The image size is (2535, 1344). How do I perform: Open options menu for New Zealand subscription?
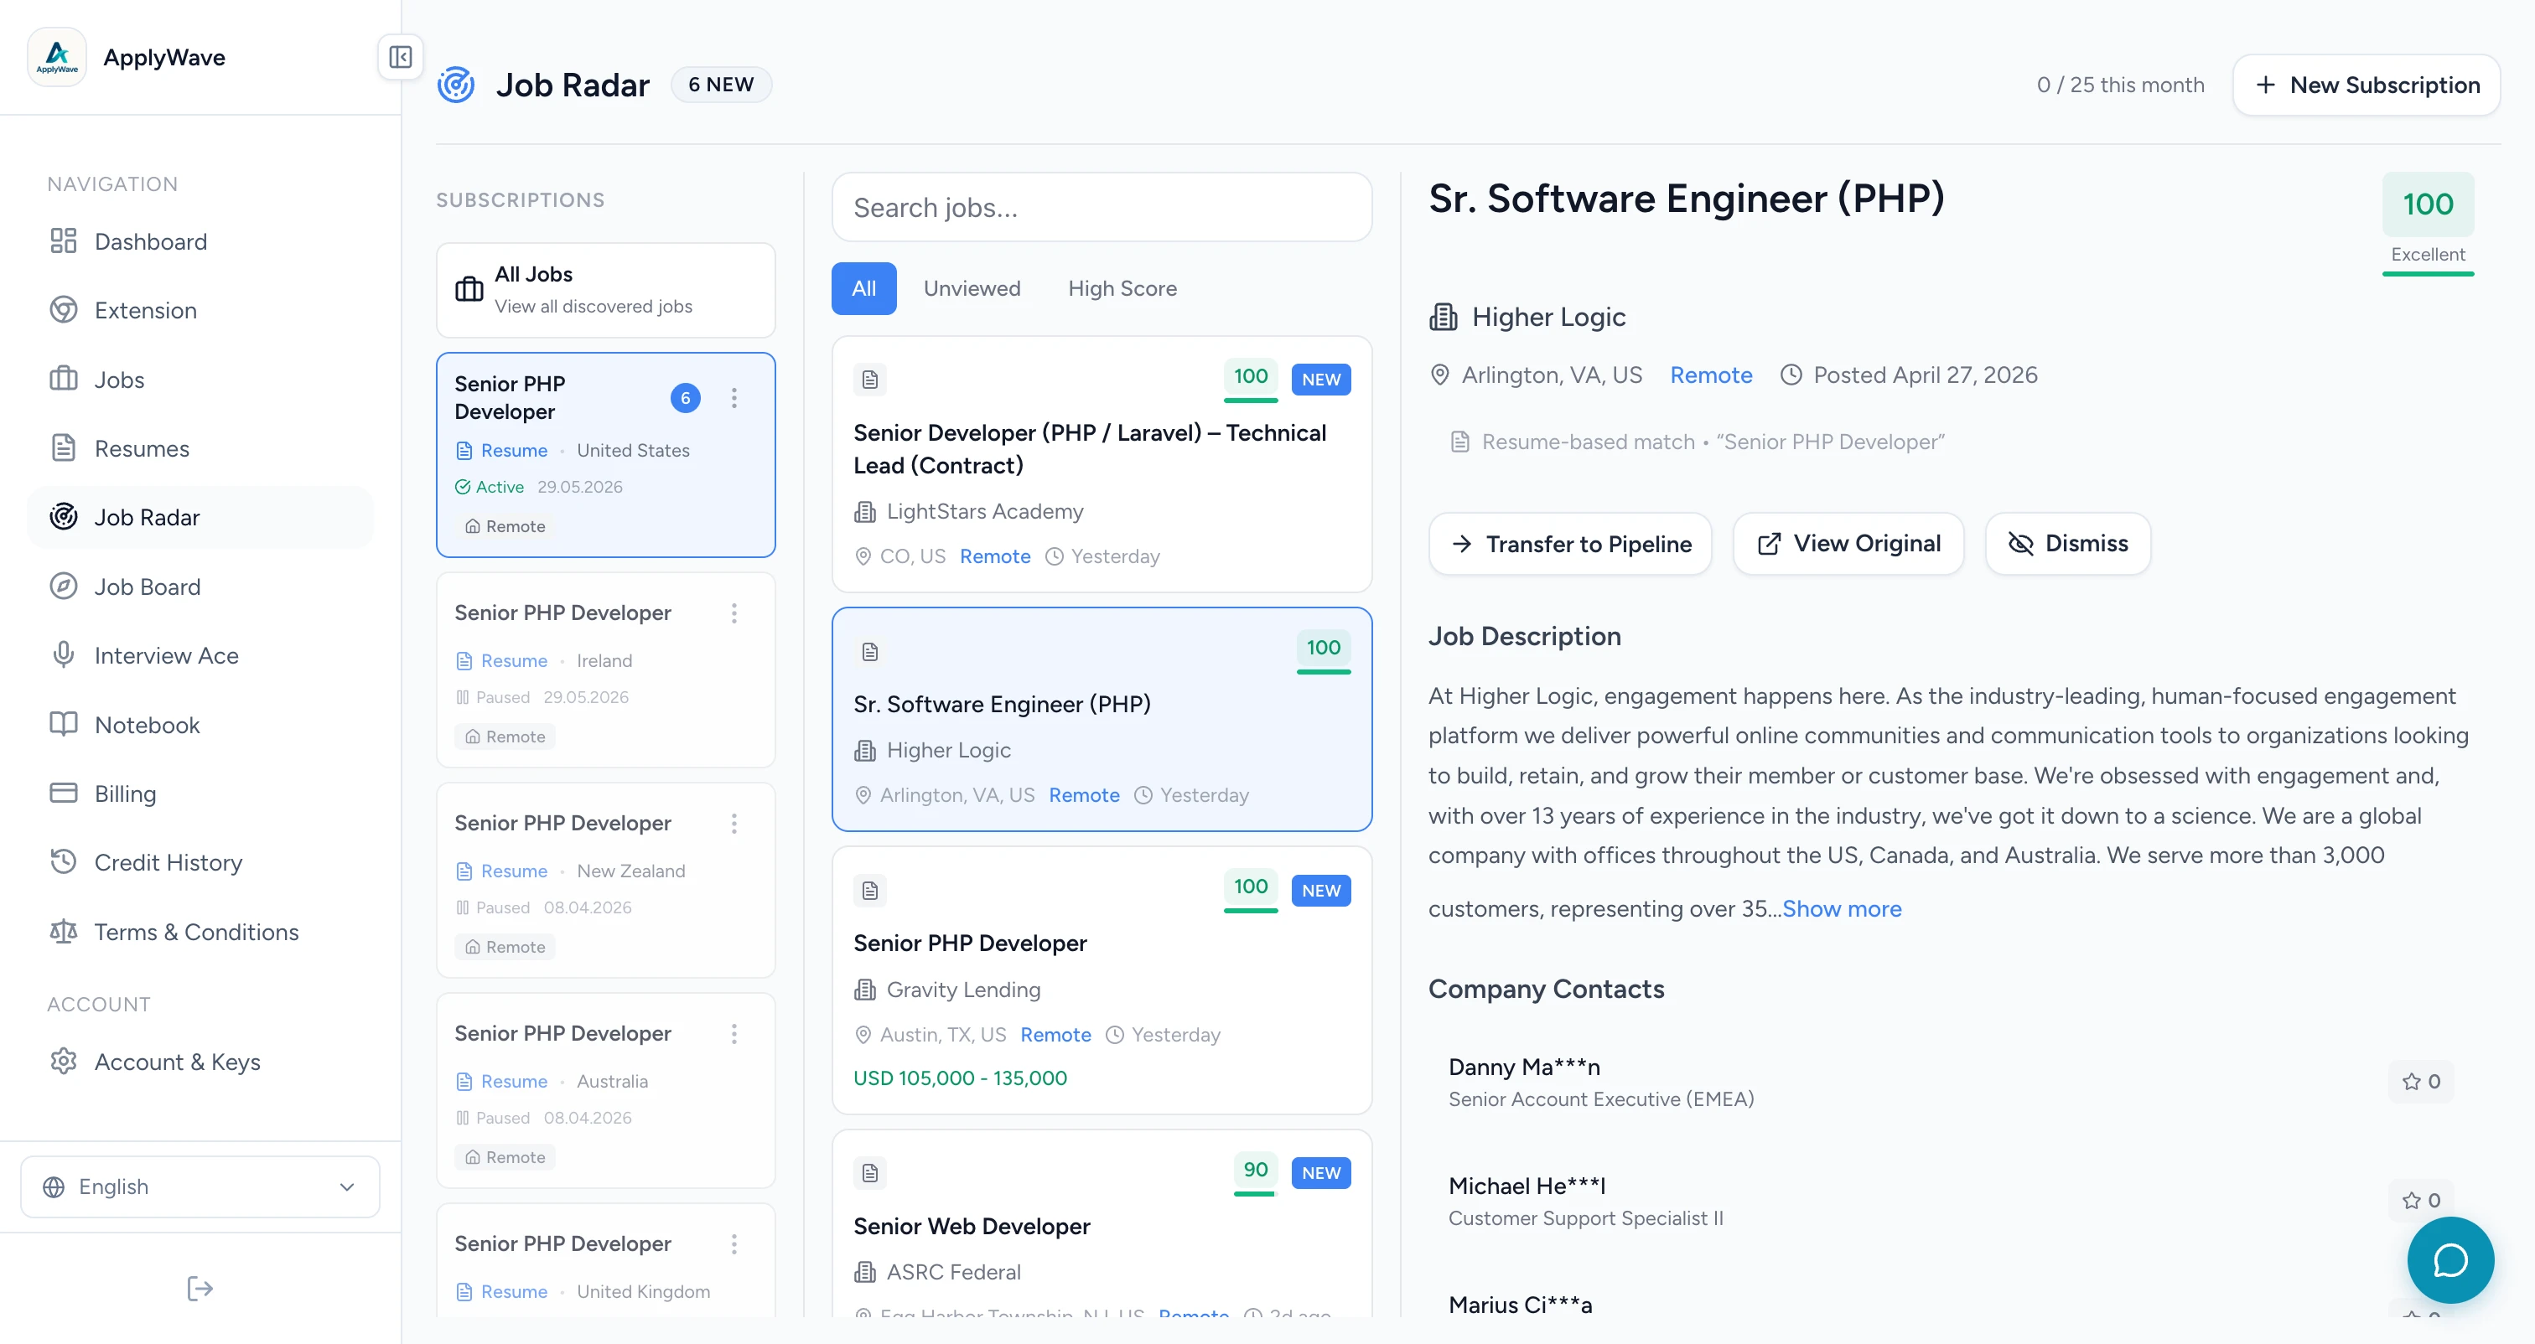(x=734, y=824)
